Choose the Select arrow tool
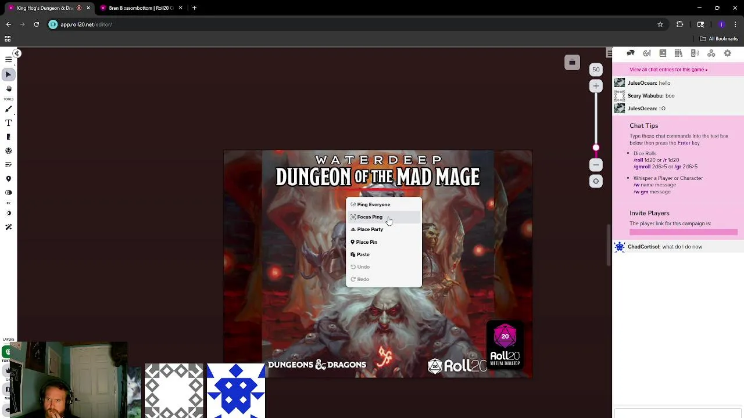744x418 pixels. tap(9, 75)
